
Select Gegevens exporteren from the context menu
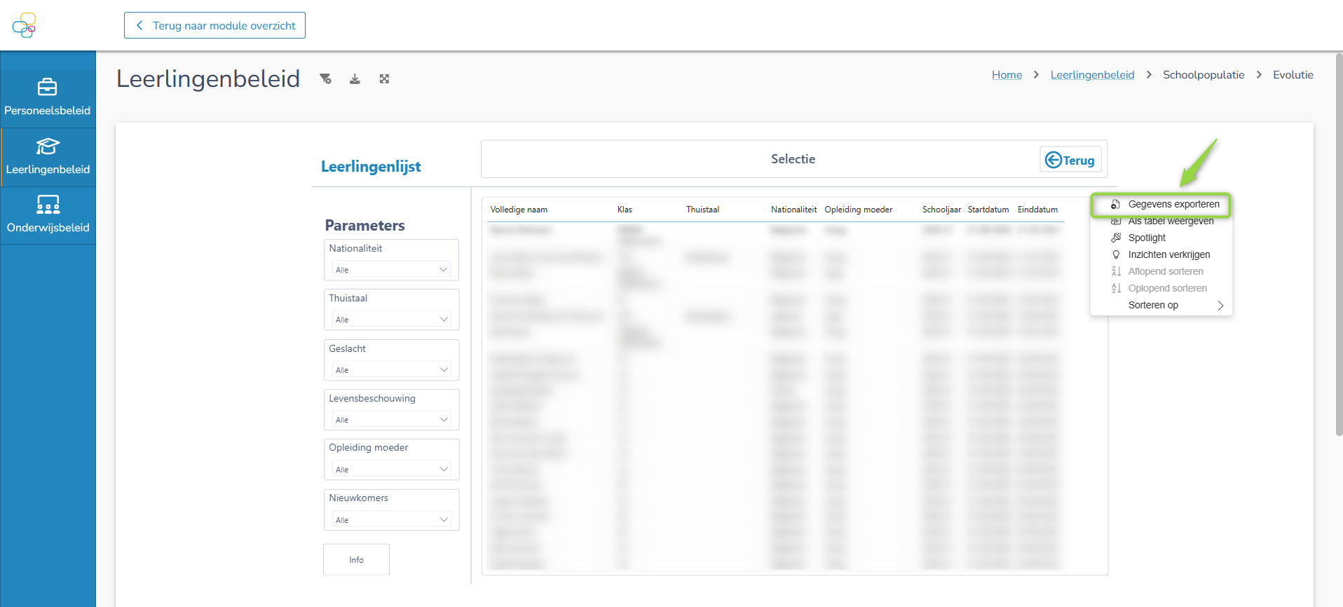coord(1173,205)
